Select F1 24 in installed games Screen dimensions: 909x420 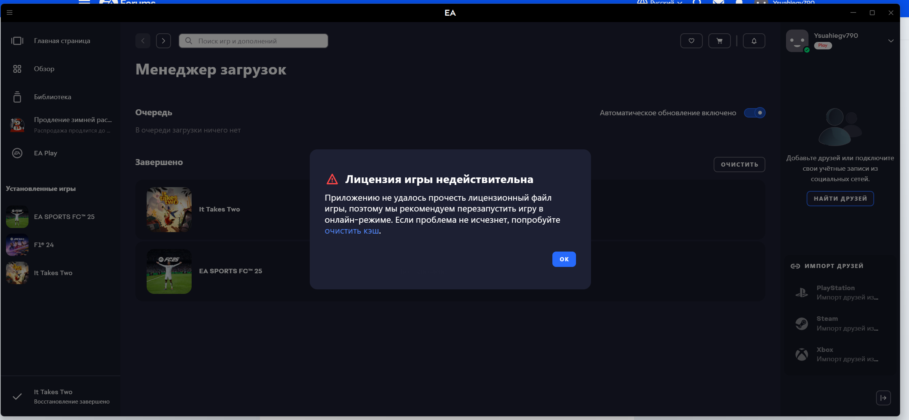coord(44,245)
